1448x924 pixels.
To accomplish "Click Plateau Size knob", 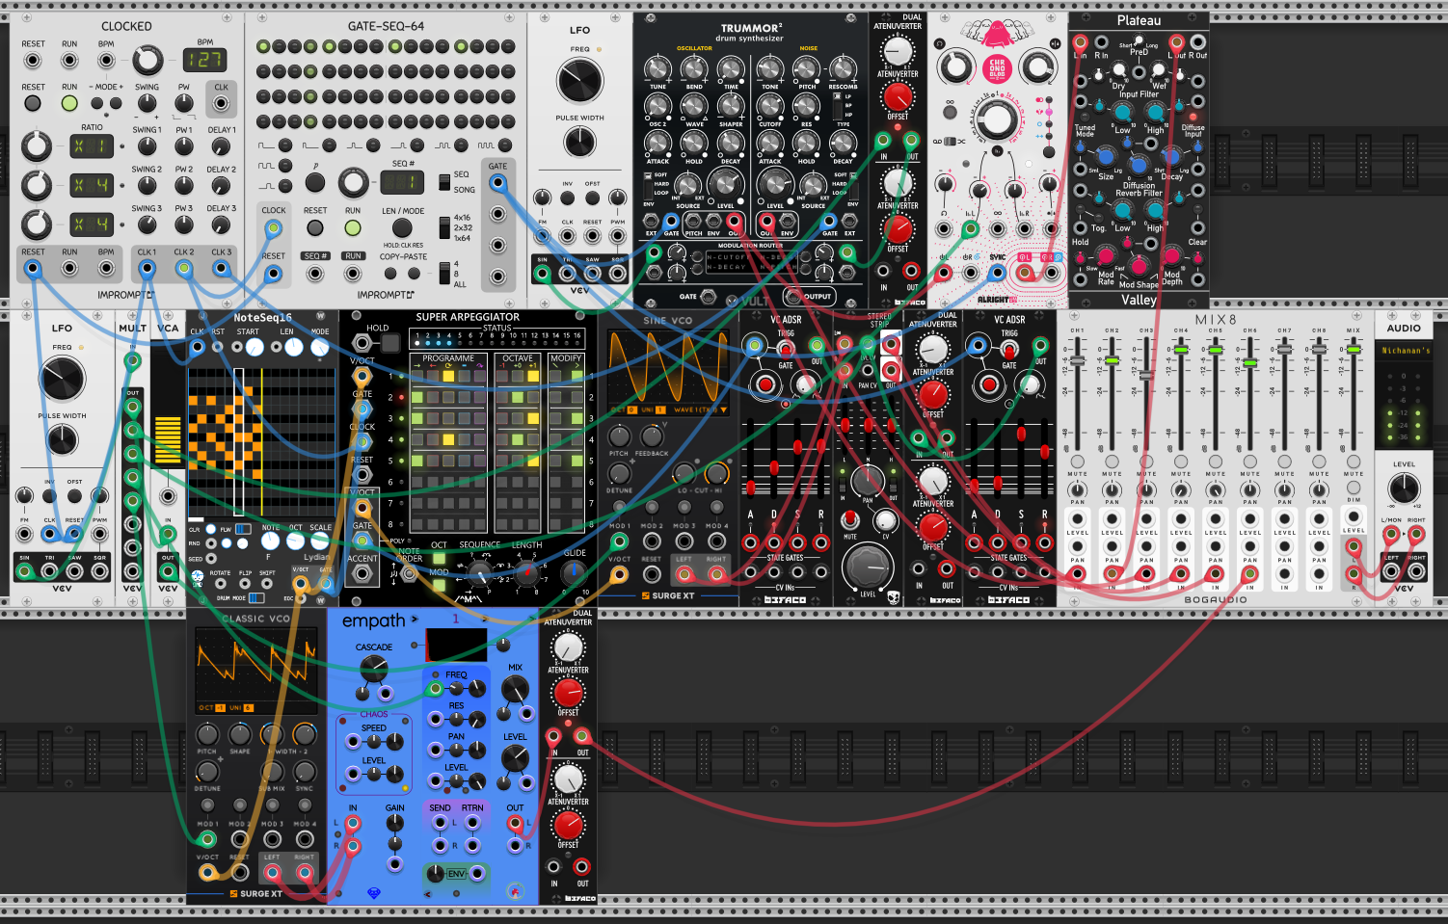I will pos(1106,156).
